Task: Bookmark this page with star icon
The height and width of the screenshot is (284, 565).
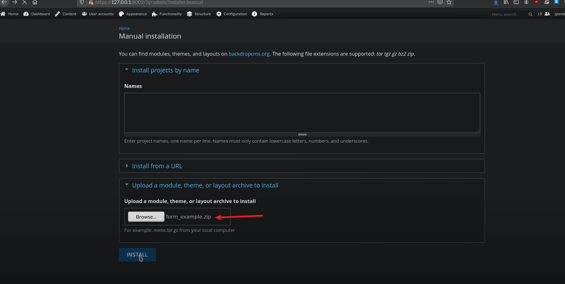Action: [x=449, y=2]
